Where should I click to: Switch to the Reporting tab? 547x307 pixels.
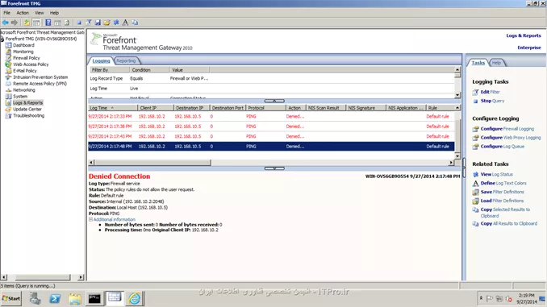[x=126, y=60]
